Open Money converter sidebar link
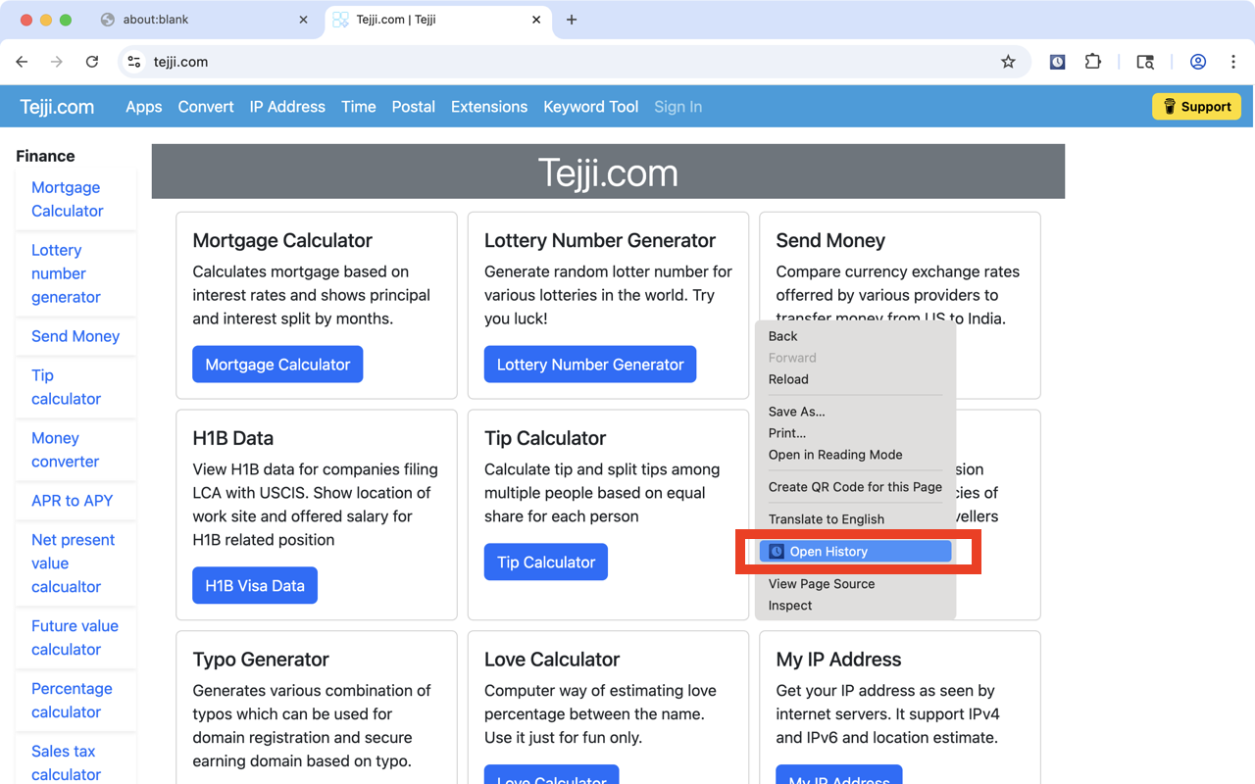The width and height of the screenshot is (1255, 784). [x=65, y=450]
